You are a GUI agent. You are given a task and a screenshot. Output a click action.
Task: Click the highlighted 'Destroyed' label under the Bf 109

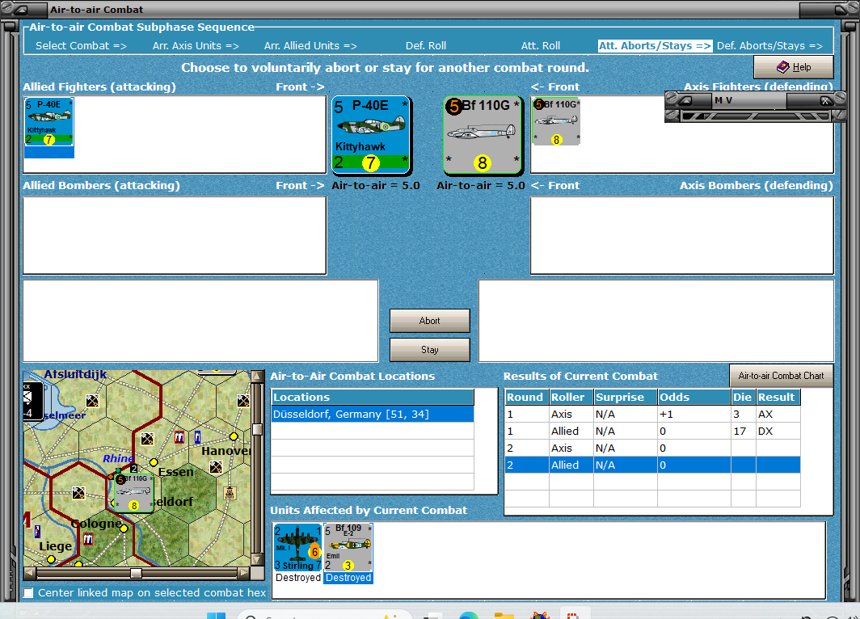point(348,577)
